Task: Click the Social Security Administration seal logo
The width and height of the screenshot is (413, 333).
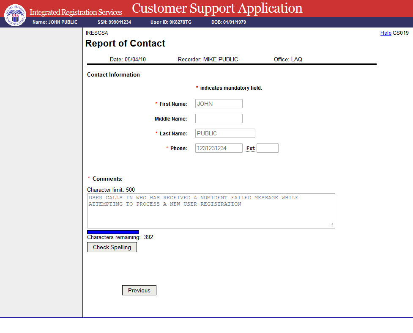Action: coord(15,15)
